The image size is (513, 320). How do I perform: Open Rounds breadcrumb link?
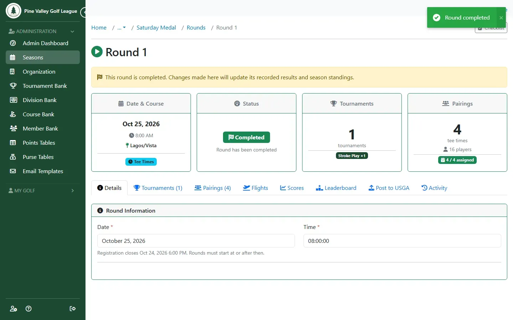[196, 28]
